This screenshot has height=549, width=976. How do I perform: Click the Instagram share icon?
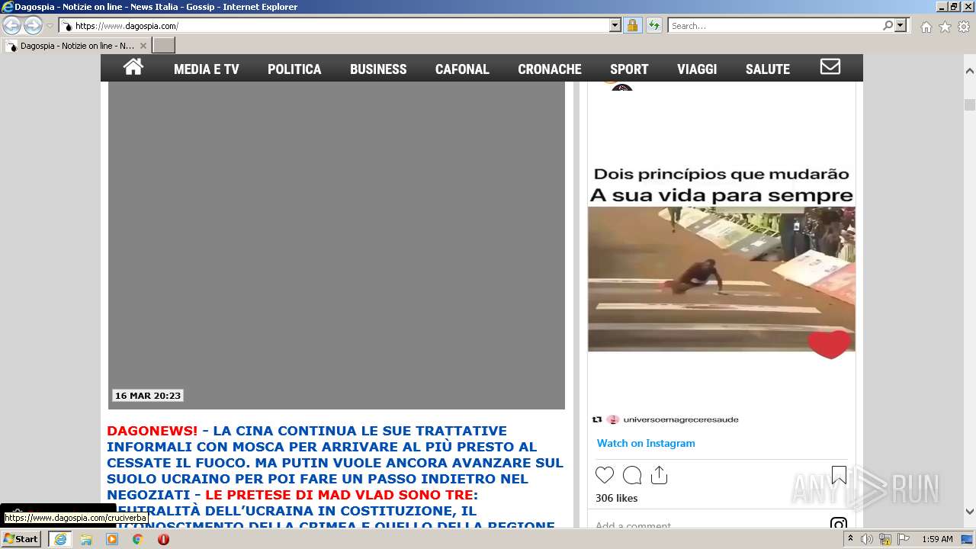(x=660, y=476)
